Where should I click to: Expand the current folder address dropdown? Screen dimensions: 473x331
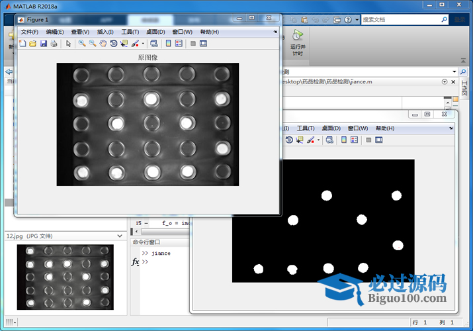pos(454,71)
